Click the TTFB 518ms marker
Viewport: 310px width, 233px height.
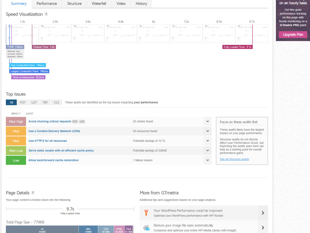click(15, 47)
